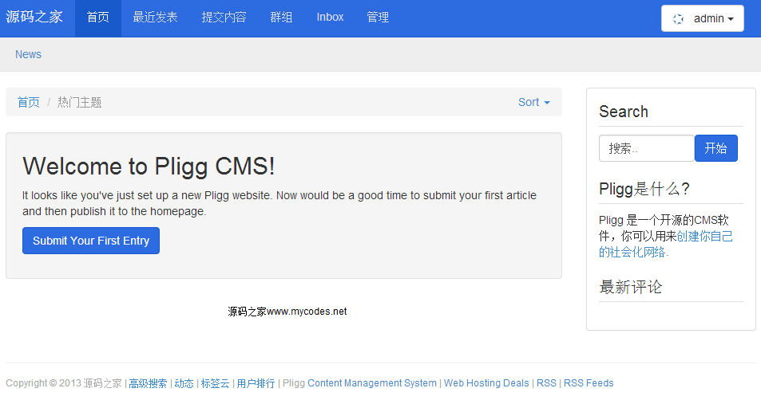Viewport: 761px width, 396px height.
Task: Select the News category link
Action: (x=28, y=54)
